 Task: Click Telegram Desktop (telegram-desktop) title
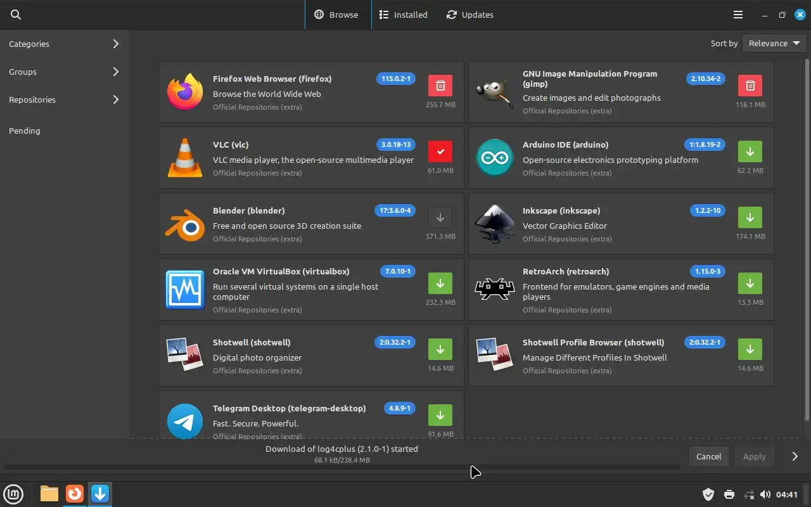(x=289, y=408)
